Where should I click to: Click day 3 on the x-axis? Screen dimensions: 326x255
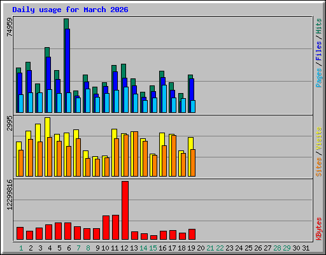(40, 248)
